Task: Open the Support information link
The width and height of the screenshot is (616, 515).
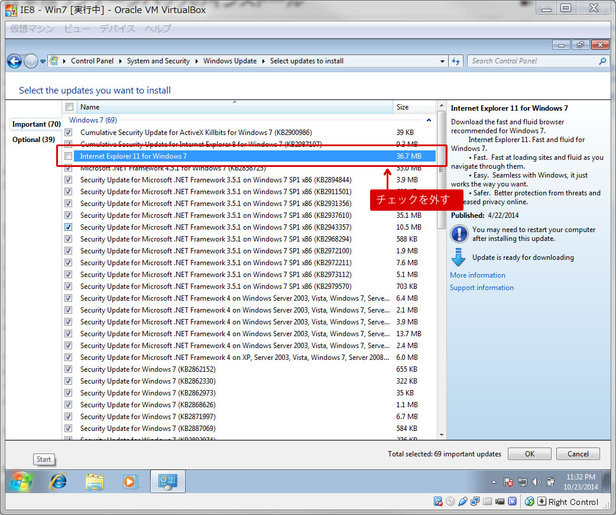Action: pos(482,288)
